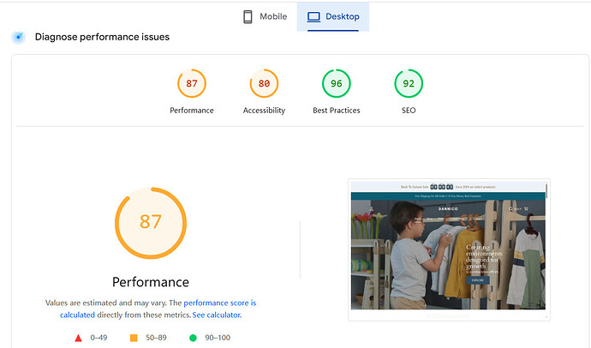The width and height of the screenshot is (591, 348).
Task: Click the small Performance 87 gauge
Action: tap(192, 84)
